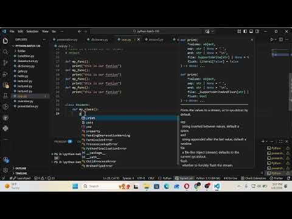
Task: Select the PermissionError suggestion
Action: pyautogui.click(x=129, y=140)
